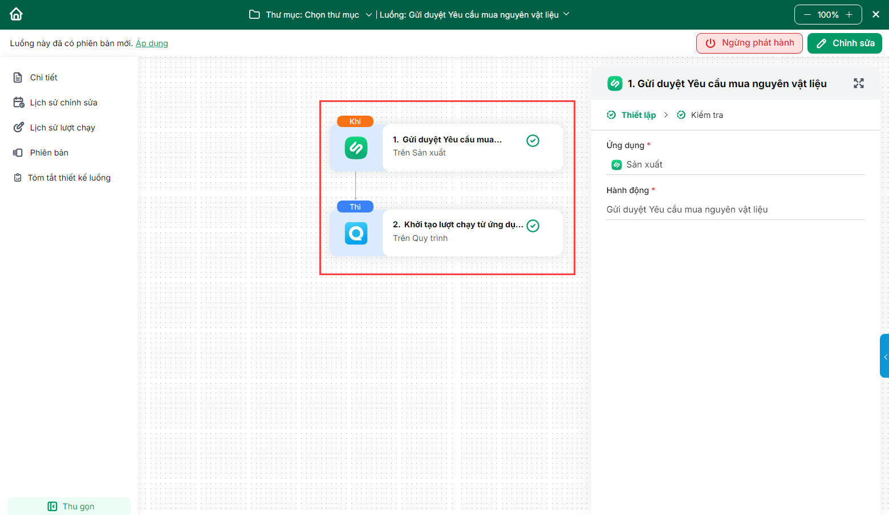This screenshot has width=889, height=515.
Task: Click the blue Quy trình app icon on step 2
Action: point(356,234)
